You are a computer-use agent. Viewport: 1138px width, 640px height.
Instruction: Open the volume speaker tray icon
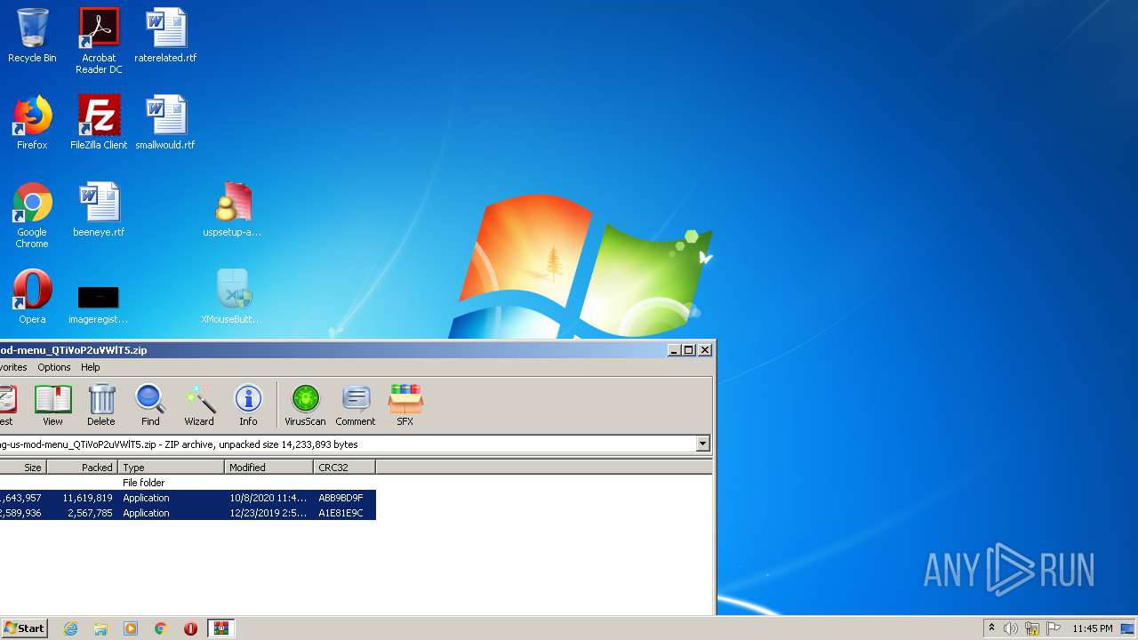click(1011, 628)
